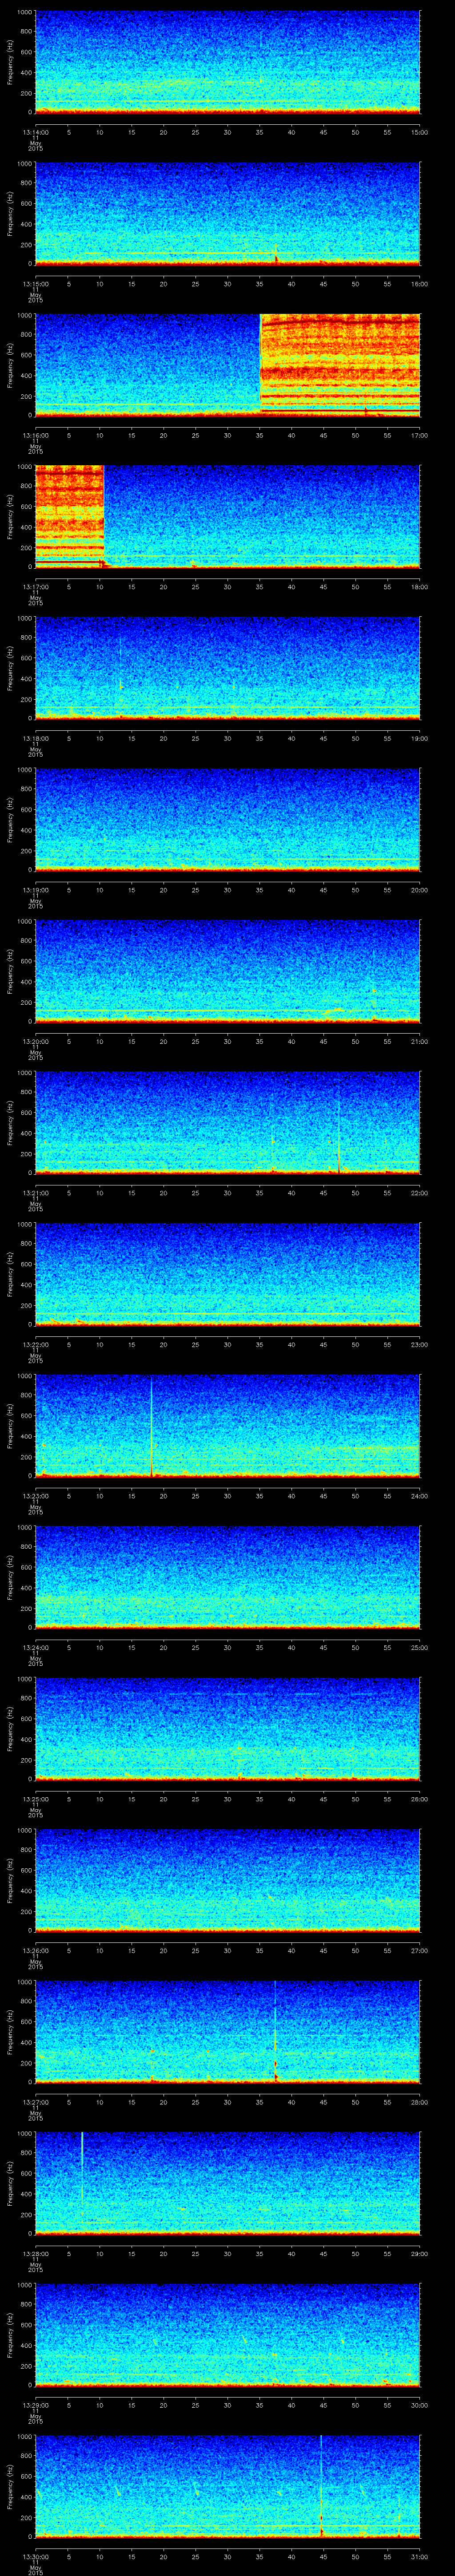Click the 13:25:00 timestamp label
The width and height of the screenshot is (455, 2576).
coord(36,1799)
